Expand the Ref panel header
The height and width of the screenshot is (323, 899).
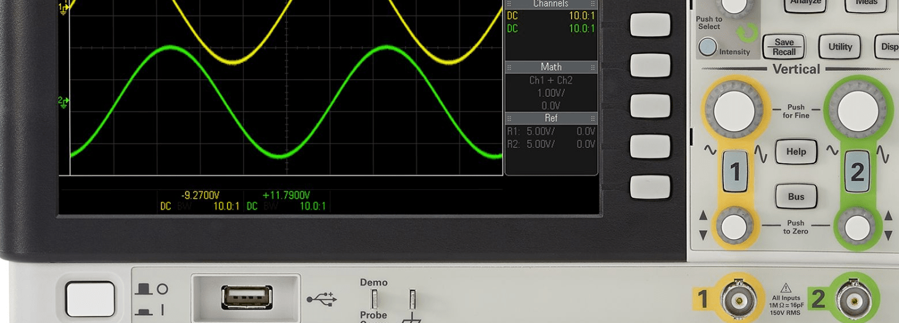[551, 118]
